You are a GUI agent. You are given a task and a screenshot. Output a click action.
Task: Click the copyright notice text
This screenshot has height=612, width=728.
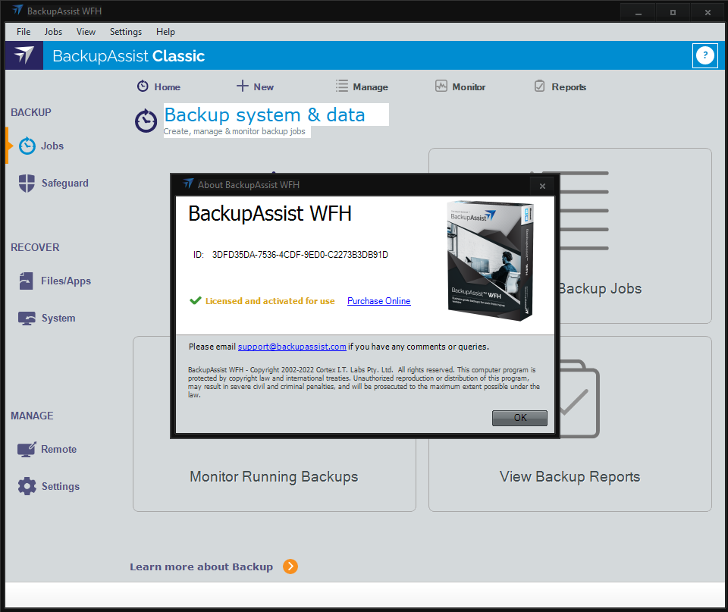tap(364, 382)
